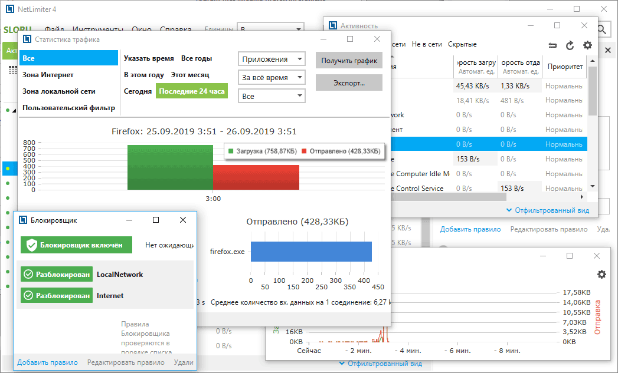Screen dimensions: 618x373
Task: Choose Последние 24 часа time range
Action: tap(192, 91)
